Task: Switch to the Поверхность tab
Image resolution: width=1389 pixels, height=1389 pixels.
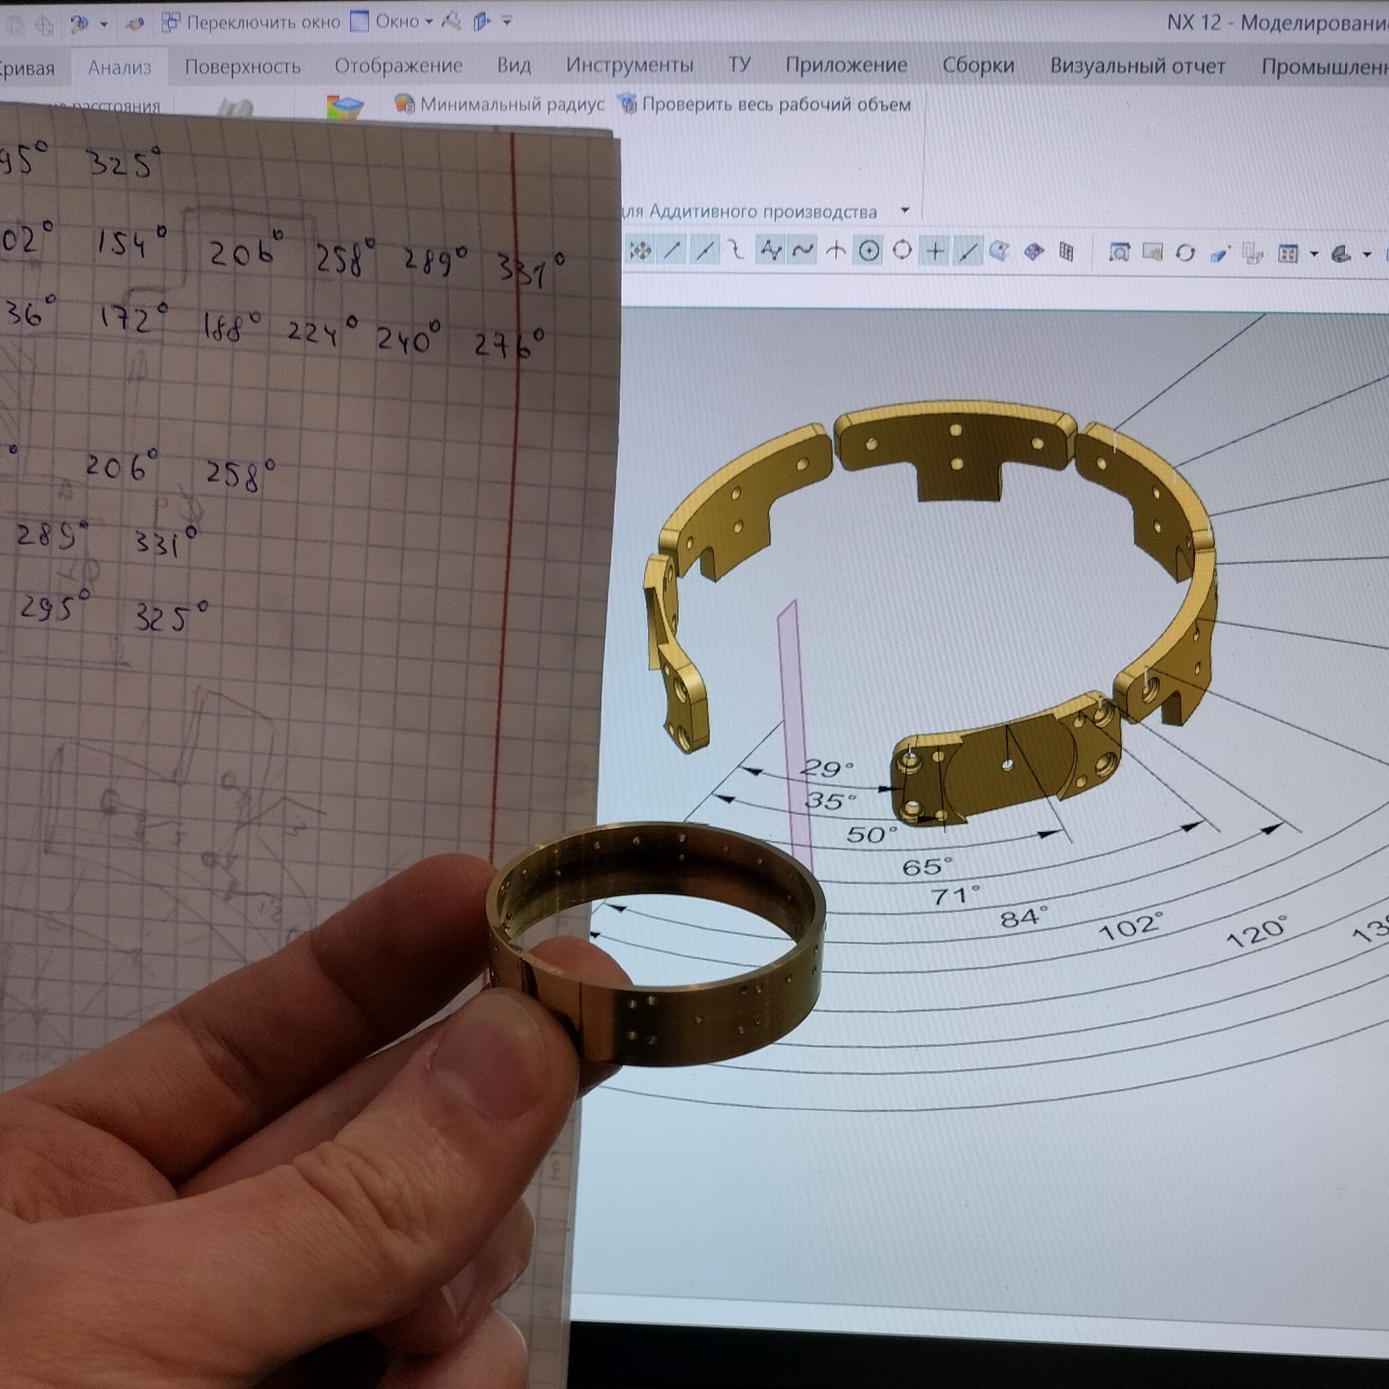Action: [242, 67]
